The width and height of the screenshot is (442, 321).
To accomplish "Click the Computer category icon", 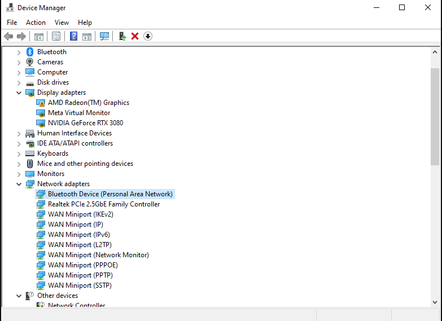I will (30, 72).
